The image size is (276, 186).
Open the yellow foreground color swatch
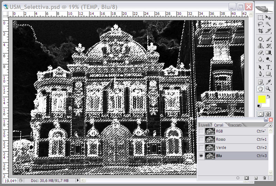pyautogui.click(x=262, y=100)
